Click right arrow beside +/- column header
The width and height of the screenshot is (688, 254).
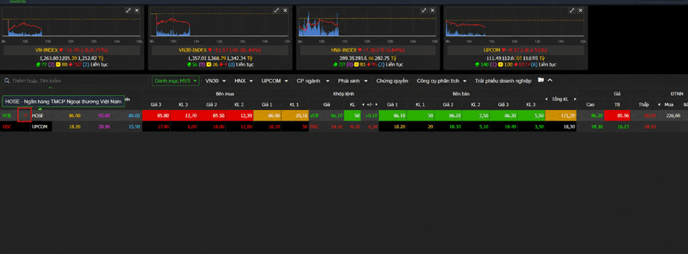click(x=375, y=104)
